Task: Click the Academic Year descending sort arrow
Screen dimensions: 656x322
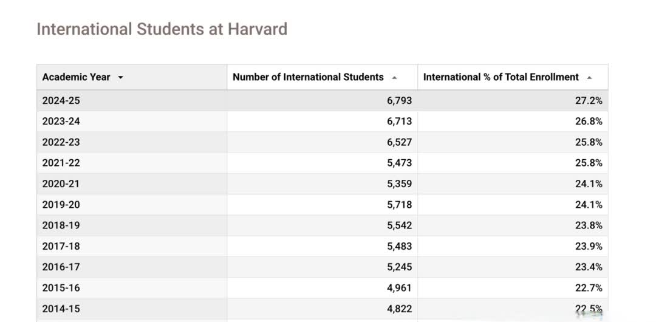Action: [x=120, y=78]
